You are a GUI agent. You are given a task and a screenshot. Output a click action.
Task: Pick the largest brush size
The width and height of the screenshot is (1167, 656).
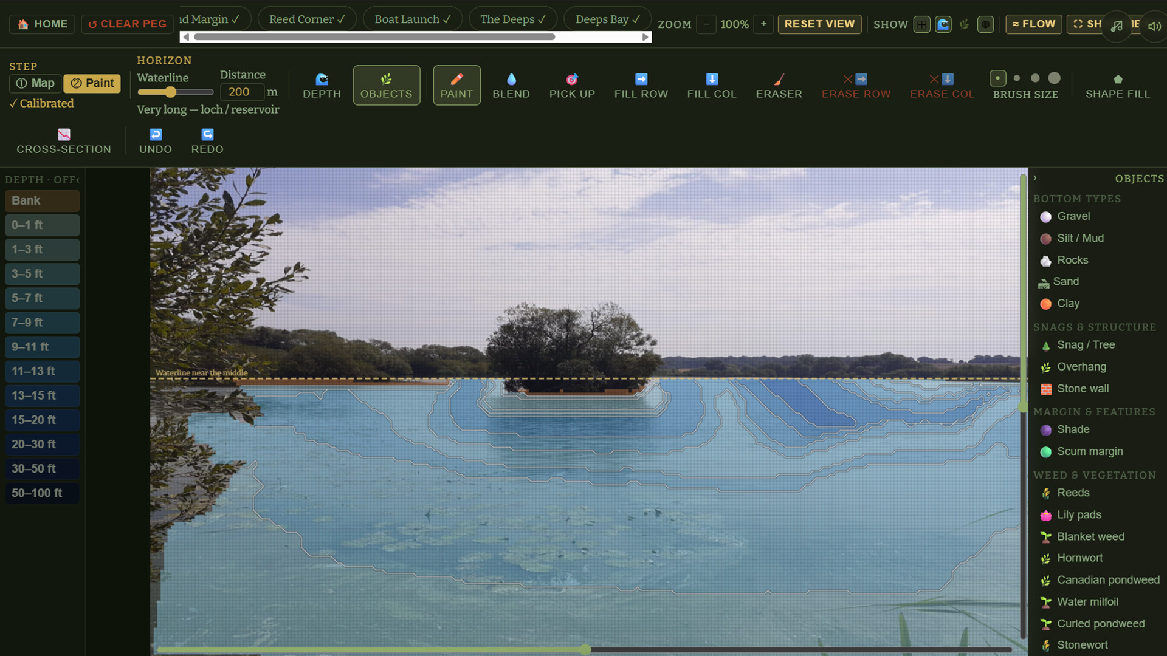(x=1055, y=78)
